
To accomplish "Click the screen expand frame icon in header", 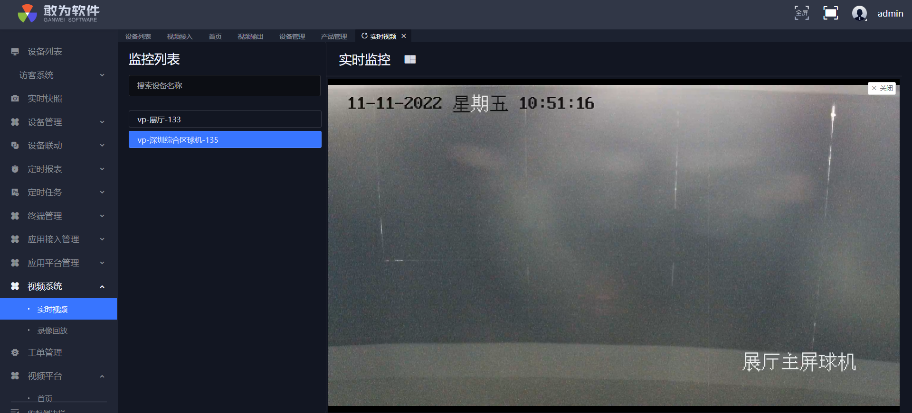I will pyautogui.click(x=830, y=13).
